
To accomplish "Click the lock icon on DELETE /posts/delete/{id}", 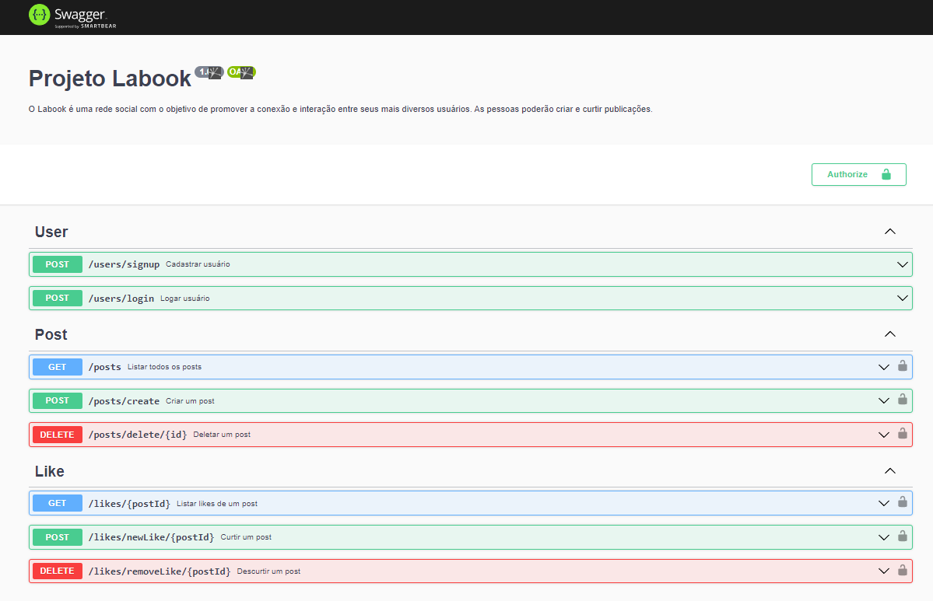I will [x=903, y=434].
